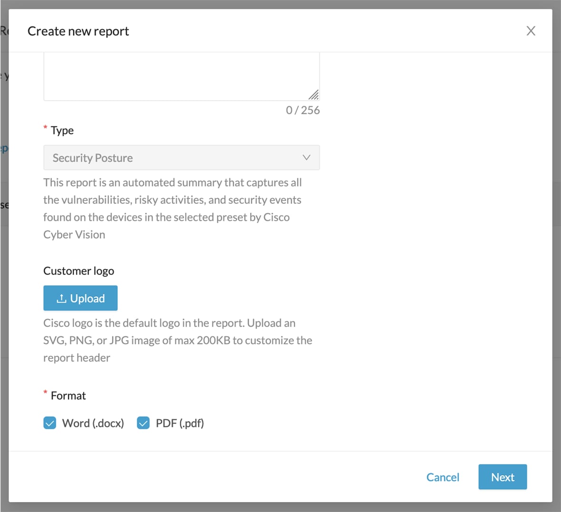Click the dropdown chevron on the Type field

(307, 157)
